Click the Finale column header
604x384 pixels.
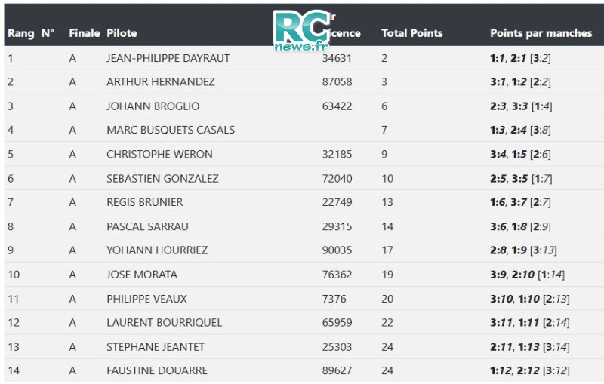[x=85, y=33]
